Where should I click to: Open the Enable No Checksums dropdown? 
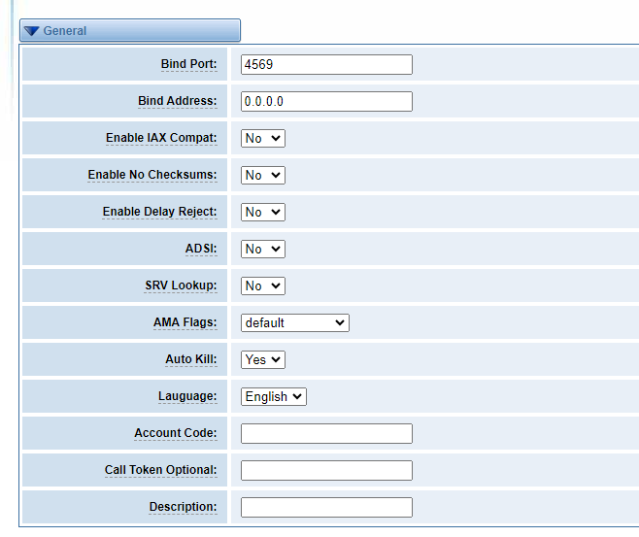pos(263,175)
